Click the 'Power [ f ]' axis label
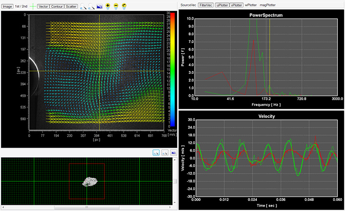 183,57
